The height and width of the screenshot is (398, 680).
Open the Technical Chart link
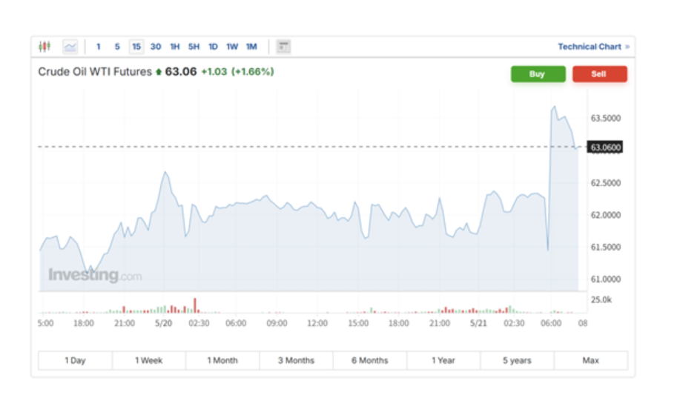click(x=593, y=47)
